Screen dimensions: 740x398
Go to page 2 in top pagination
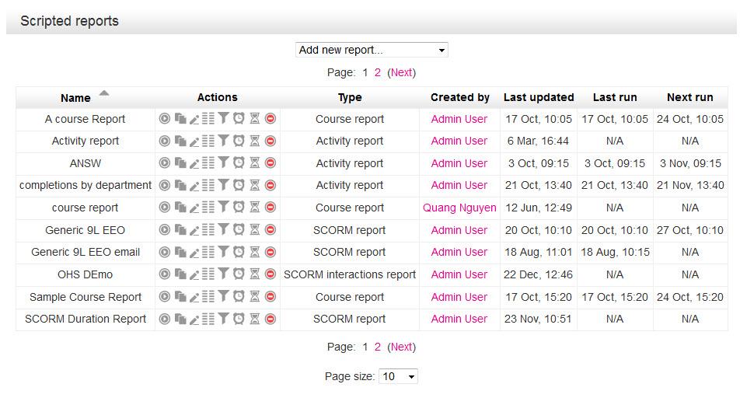pyautogui.click(x=378, y=72)
